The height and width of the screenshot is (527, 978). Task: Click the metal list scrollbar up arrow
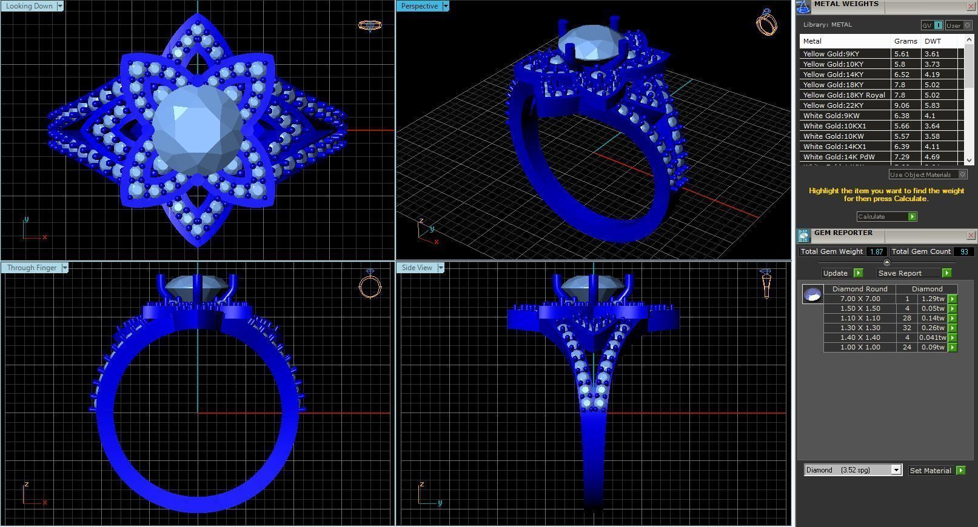click(968, 39)
